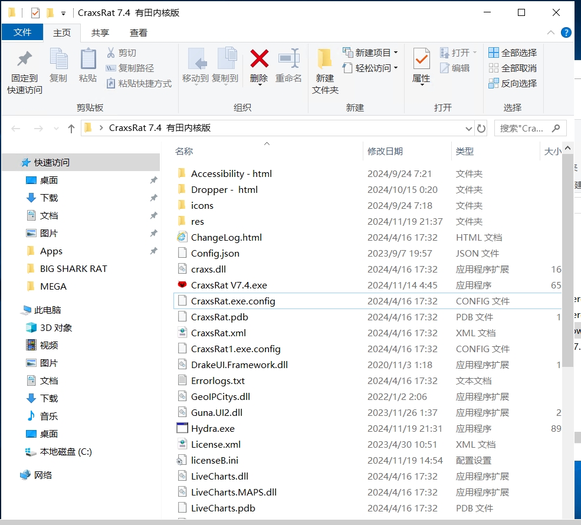Viewport: 581px width, 525px height.
Task: Select the file 'ChangeLog.html'
Action: [x=367, y=238]
